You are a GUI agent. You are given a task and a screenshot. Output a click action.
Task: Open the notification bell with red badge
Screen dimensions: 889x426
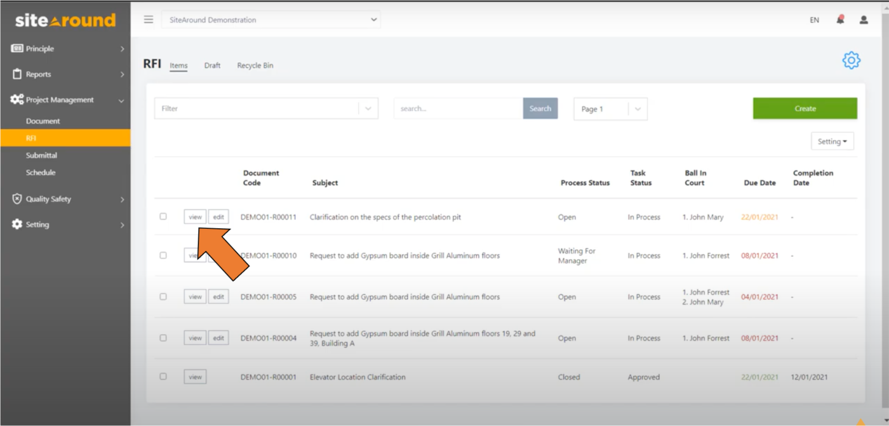click(x=839, y=20)
